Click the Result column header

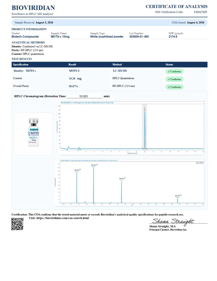point(72,64)
